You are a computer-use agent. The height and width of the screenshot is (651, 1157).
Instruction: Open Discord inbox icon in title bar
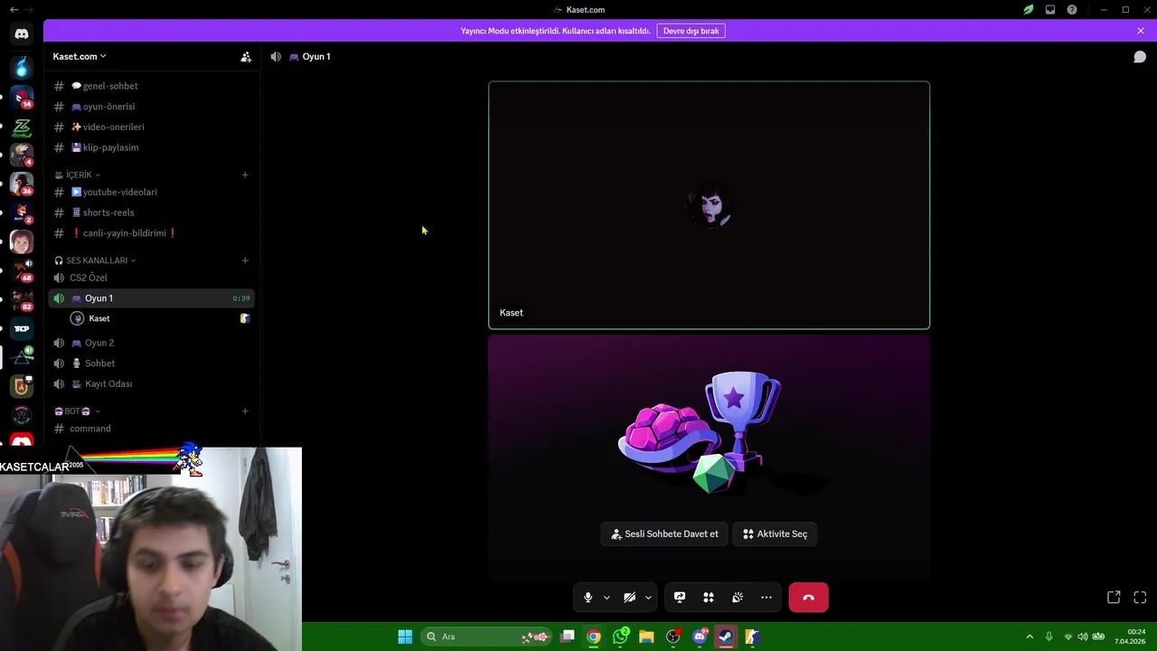click(x=1050, y=10)
